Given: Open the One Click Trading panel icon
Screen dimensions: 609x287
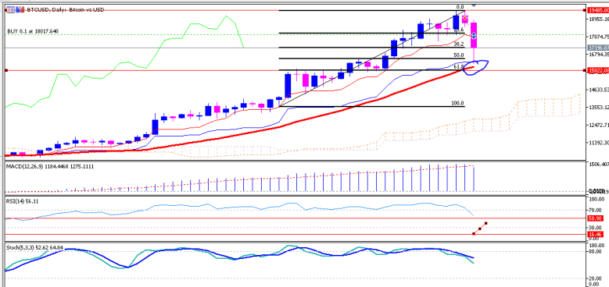Looking at the screenshot, I should (x=10, y=9).
